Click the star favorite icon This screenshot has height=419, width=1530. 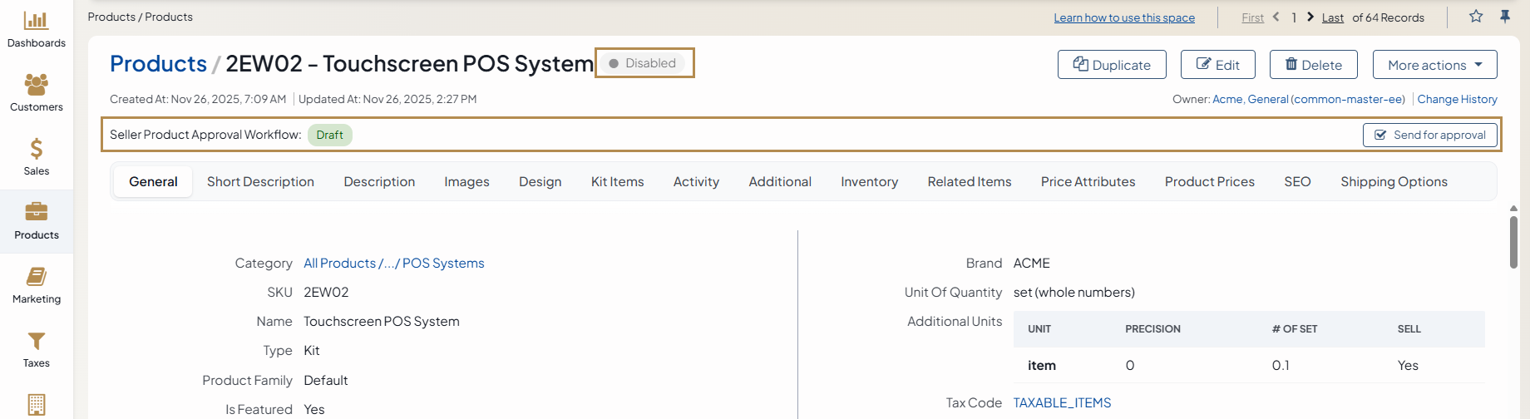click(x=1476, y=17)
